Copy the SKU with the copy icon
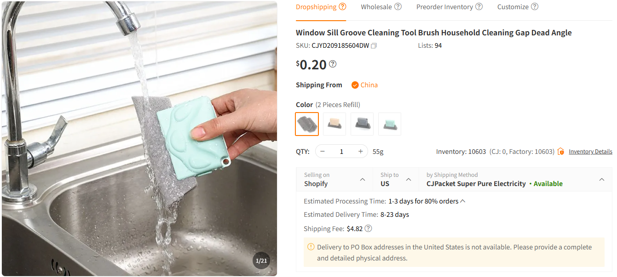The height and width of the screenshot is (277, 617). coord(373,45)
